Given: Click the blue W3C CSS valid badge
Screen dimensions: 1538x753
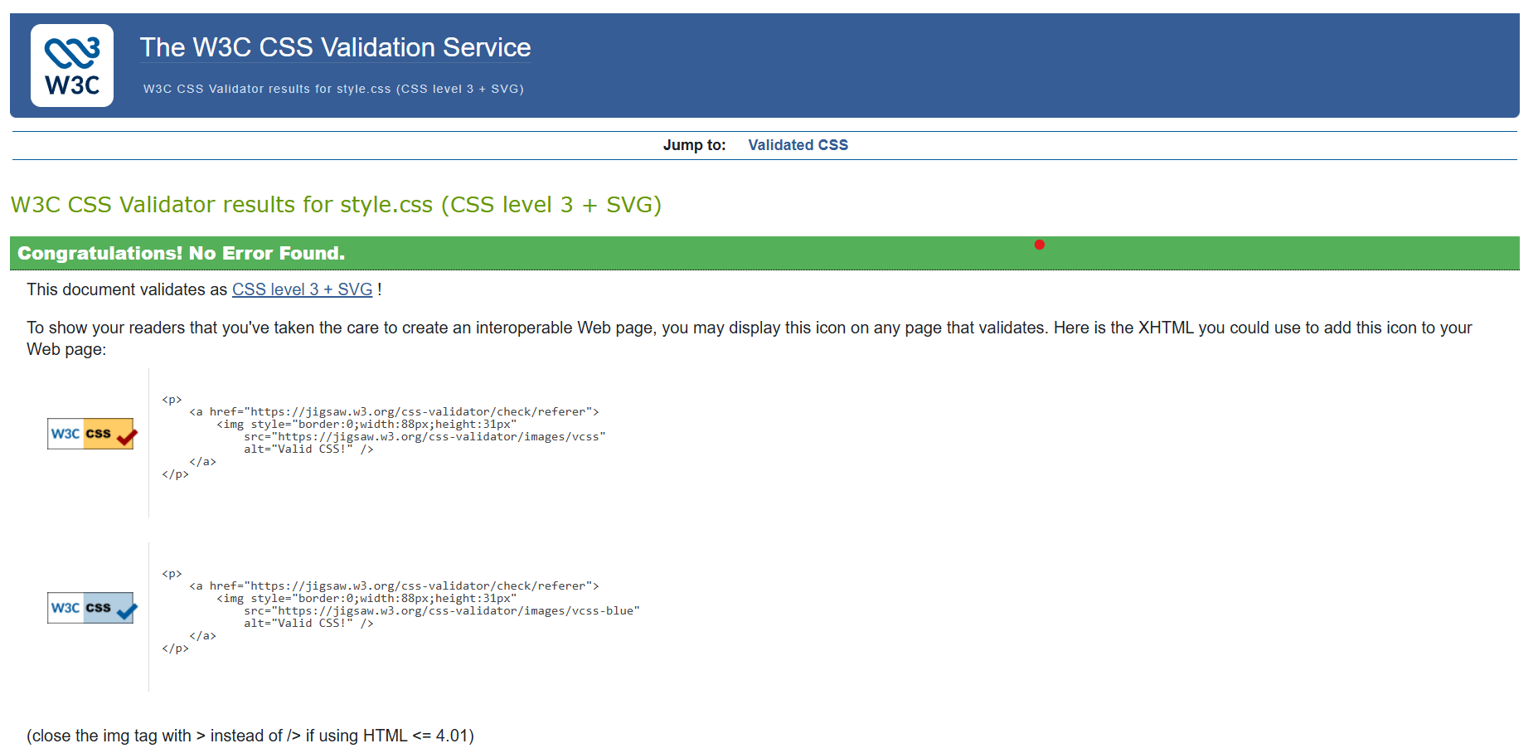Looking at the screenshot, I should 92,608.
